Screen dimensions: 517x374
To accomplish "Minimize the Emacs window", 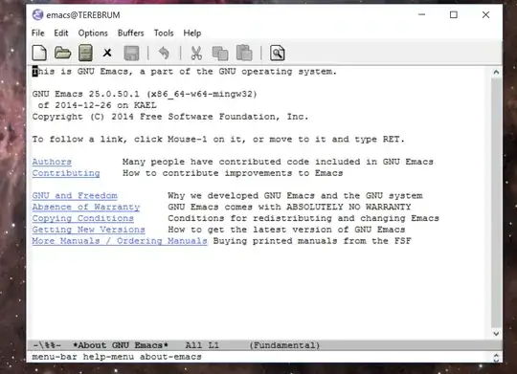I will (421, 15).
